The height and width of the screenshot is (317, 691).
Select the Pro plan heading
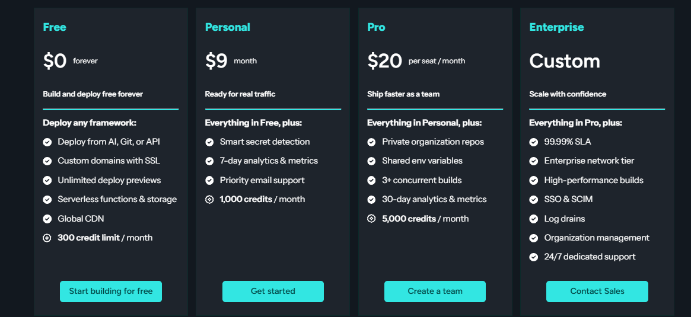(x=376, y=27)
